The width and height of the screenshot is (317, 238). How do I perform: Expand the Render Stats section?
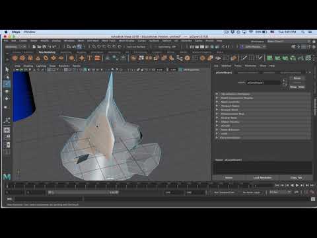264,118
